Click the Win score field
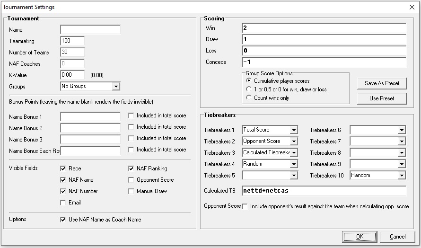Image resolution: width=421 pixels, height=248 pixels. tap(324, 28)
